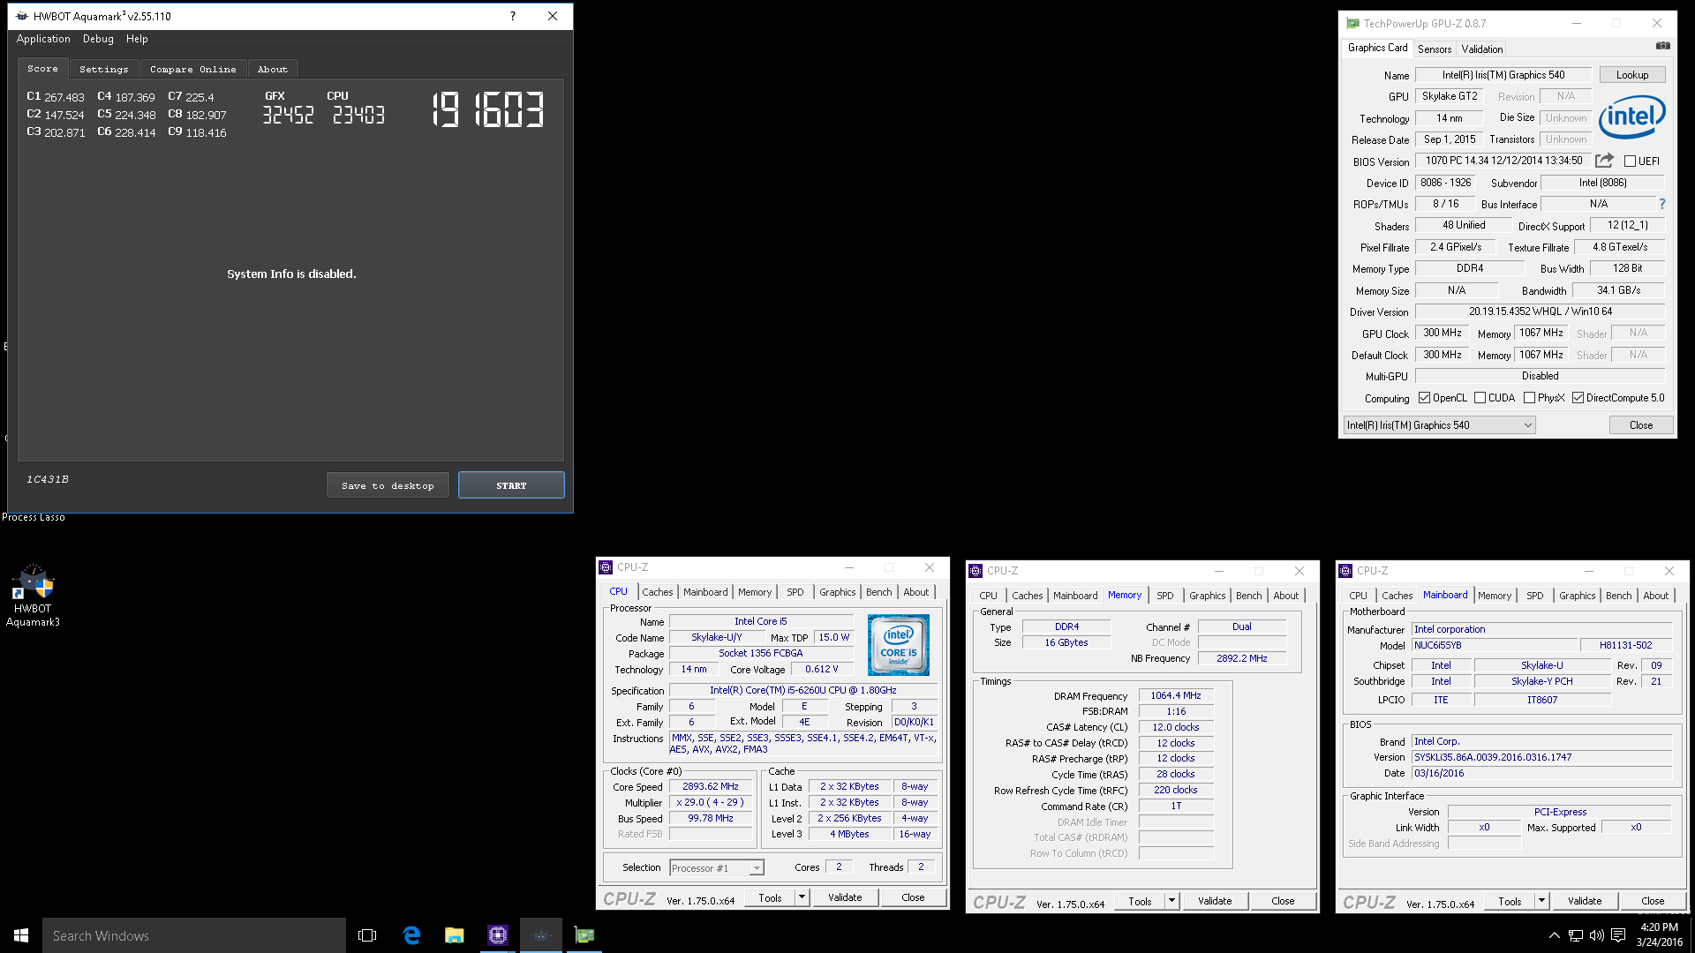Open the Graphics tab in Mainboard CPU-Z window

coord(1577,596)
